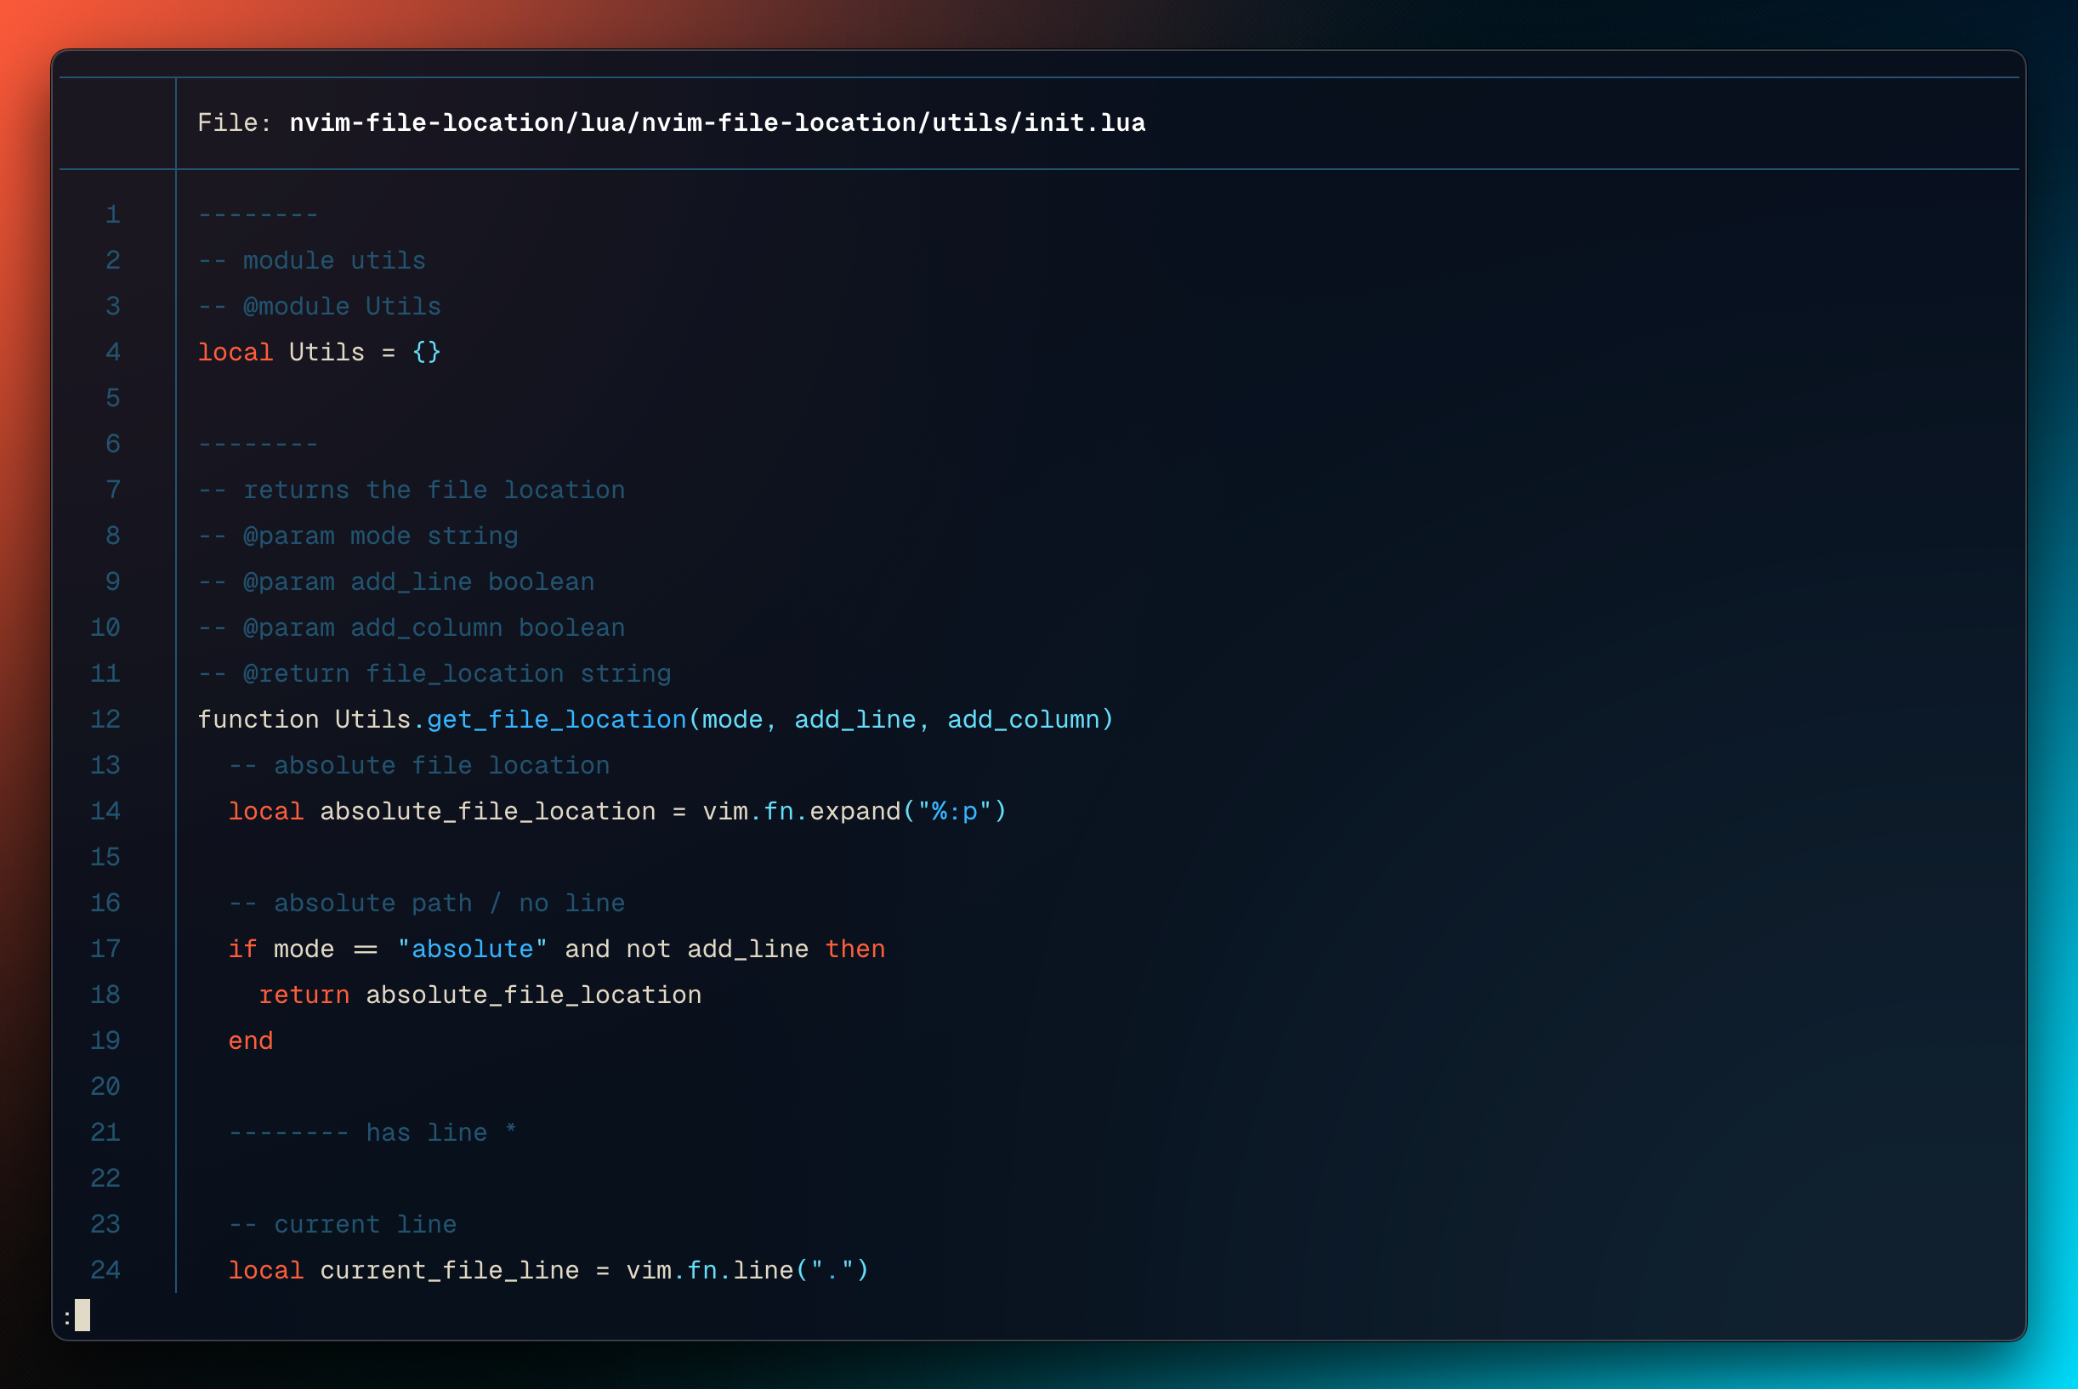Click the comment "-- current line"
This screenshot has height=1389, width=2078.
(343, 1225)
